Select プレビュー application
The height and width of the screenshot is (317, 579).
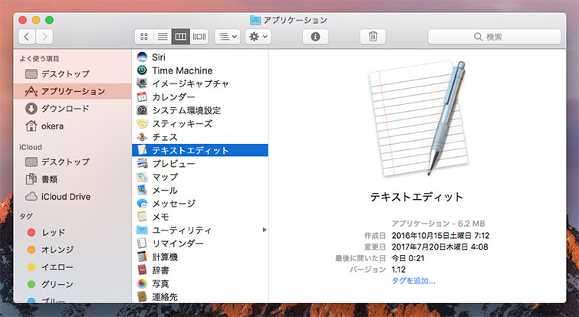coord(200,163)
